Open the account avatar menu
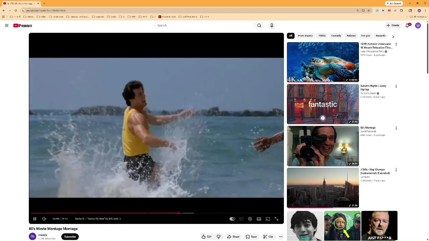429x241 pixels. [418, 25]
